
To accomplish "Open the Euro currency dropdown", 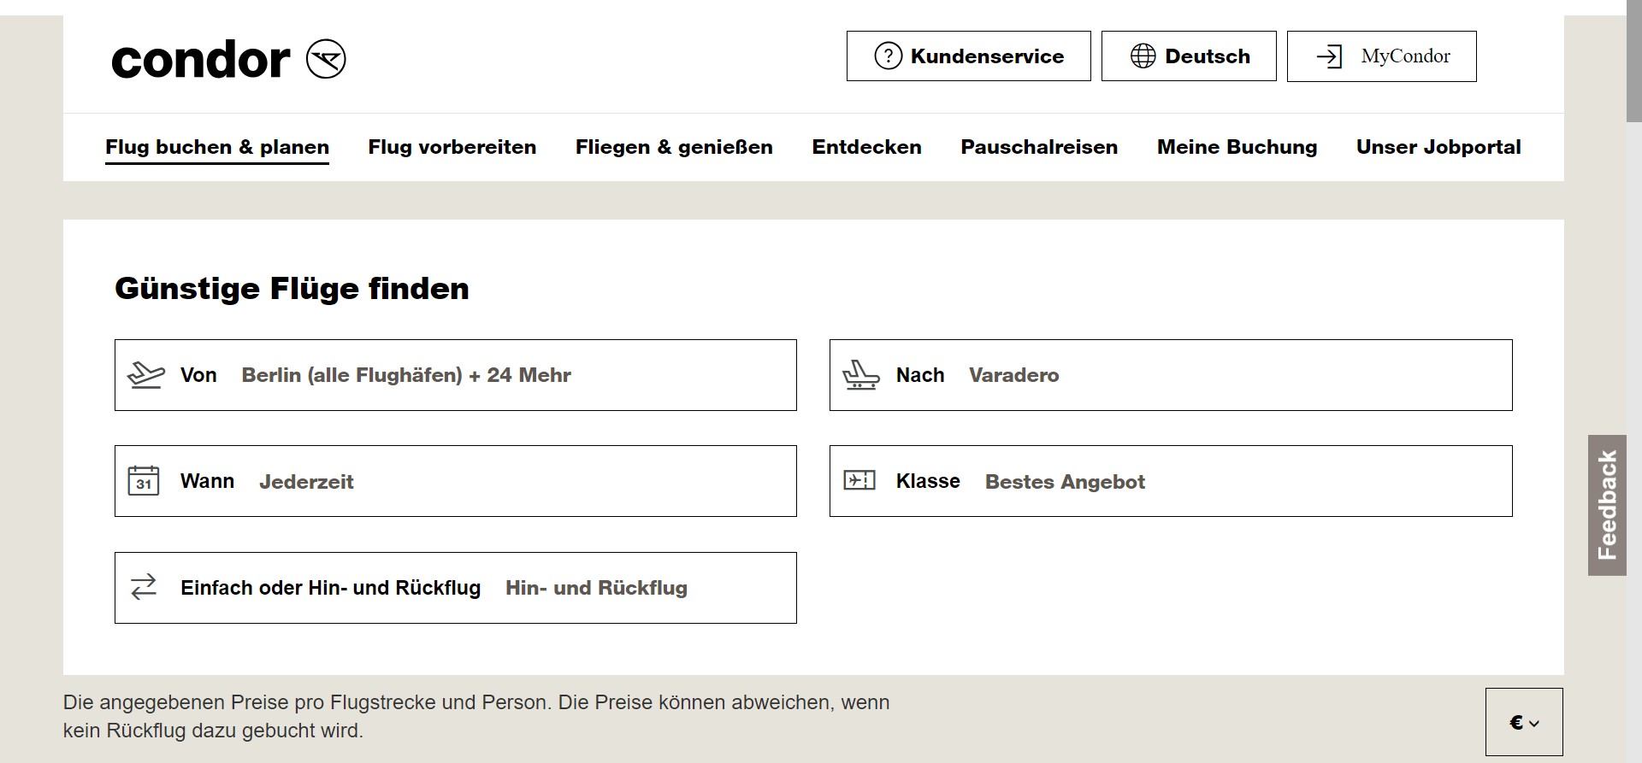I will (1523, 723).
